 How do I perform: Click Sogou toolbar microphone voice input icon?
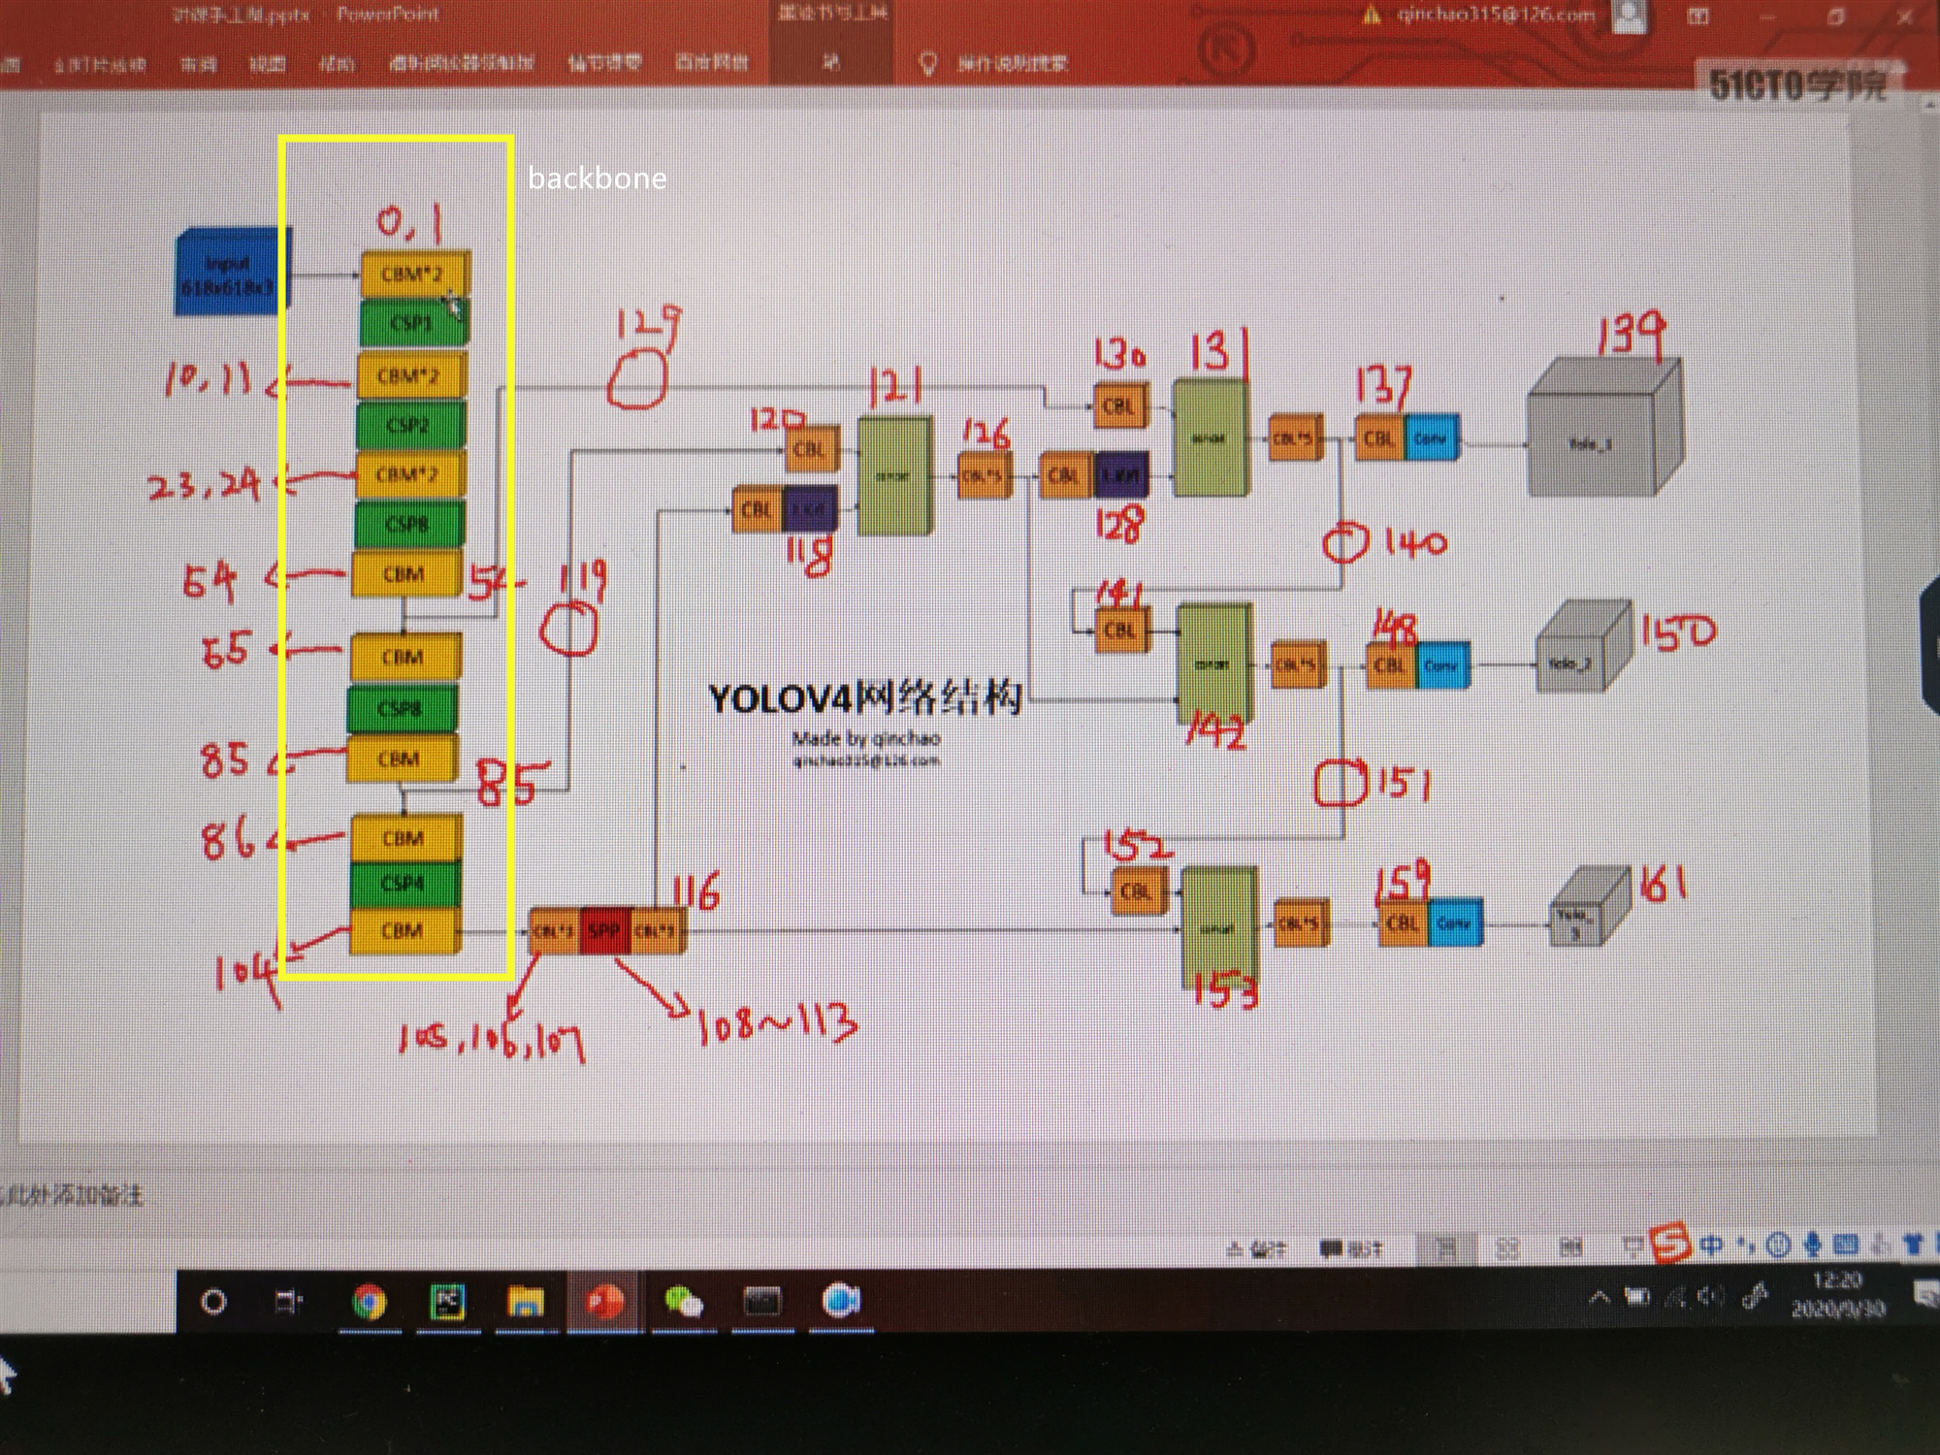[1812, 1245]
